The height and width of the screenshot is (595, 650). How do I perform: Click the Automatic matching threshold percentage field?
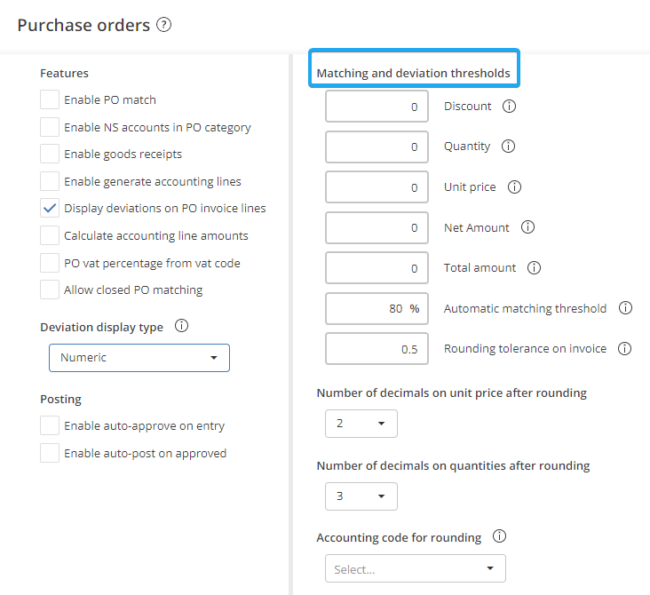click(x=377, y=309)
